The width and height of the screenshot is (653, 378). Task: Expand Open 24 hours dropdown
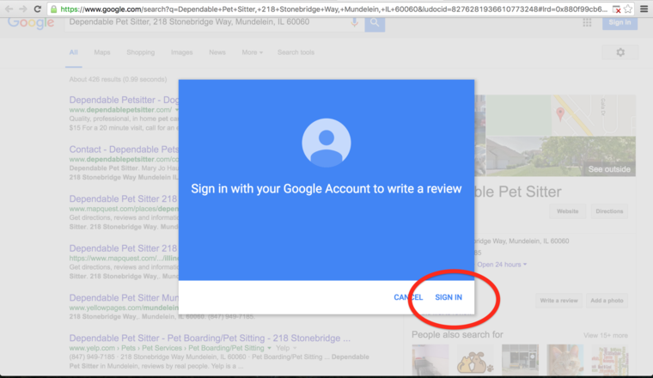[x=503, y=264]
